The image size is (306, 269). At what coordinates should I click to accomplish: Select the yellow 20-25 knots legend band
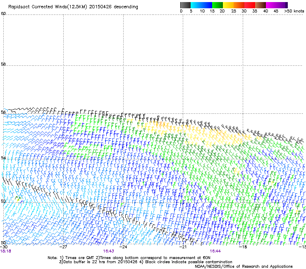[228, 5]
